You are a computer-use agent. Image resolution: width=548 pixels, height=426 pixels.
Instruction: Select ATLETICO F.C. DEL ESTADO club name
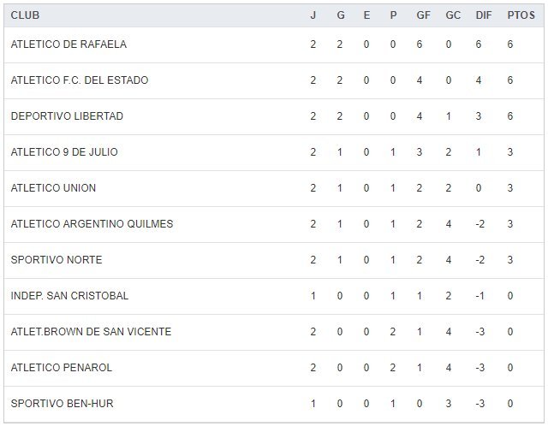80,80
